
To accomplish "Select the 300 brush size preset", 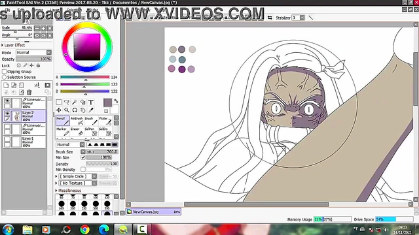I will pos(96,204).
